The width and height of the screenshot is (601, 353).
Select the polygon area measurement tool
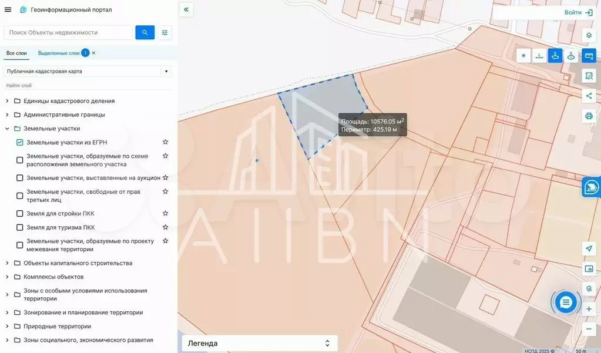[x=555, y=56]
